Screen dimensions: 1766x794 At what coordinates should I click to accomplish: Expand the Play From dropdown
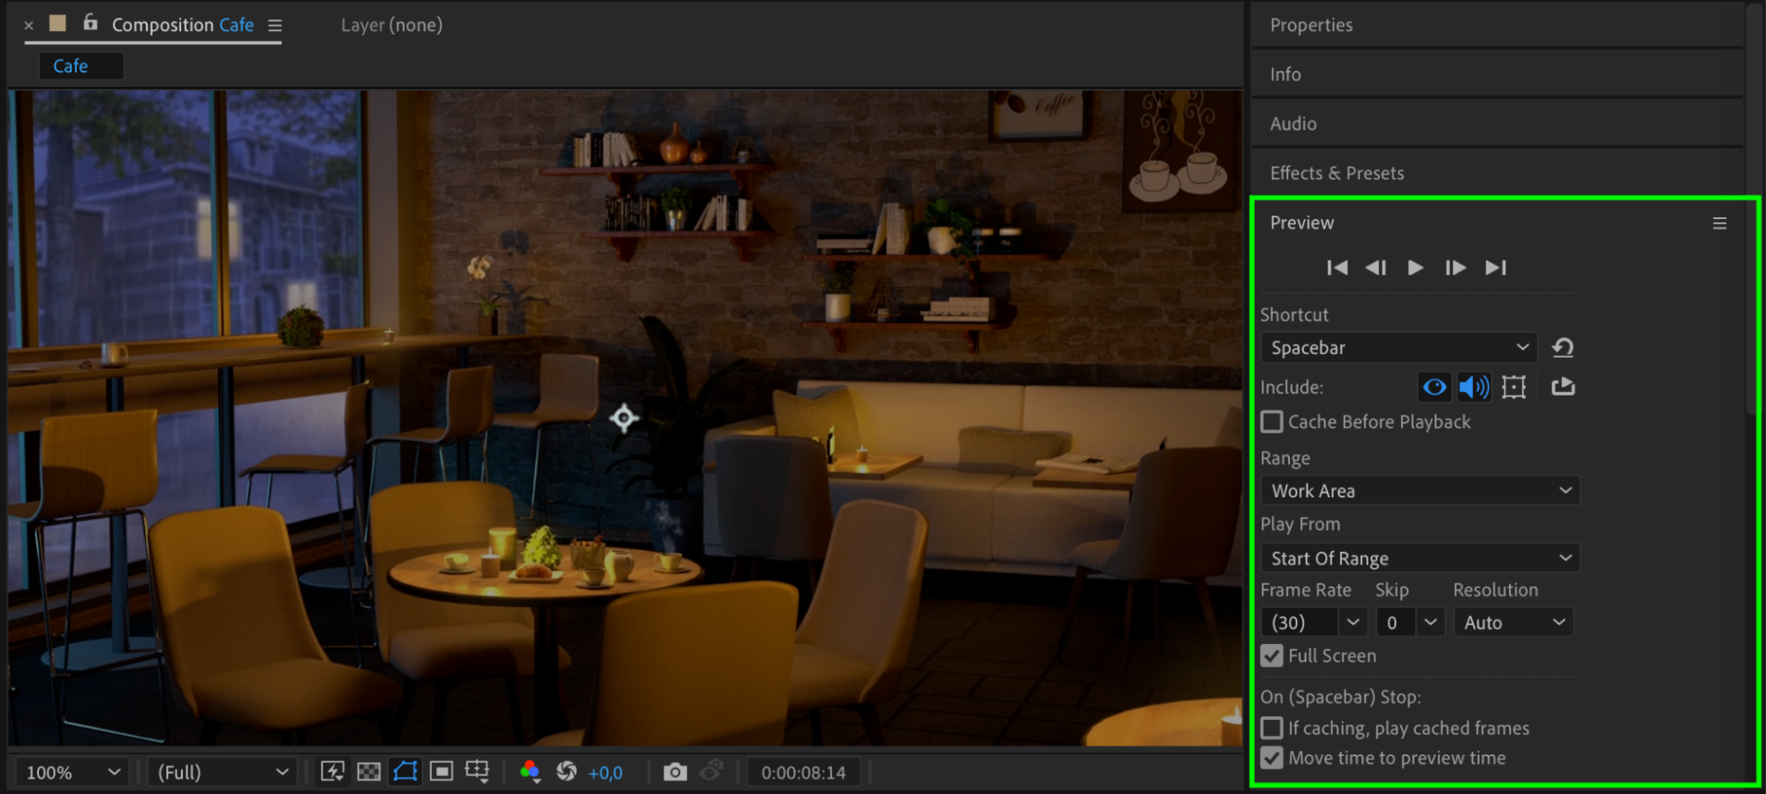point(1420,558)
